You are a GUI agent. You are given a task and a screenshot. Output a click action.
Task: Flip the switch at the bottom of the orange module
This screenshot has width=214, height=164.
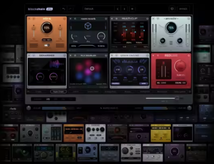click(46, 45)
